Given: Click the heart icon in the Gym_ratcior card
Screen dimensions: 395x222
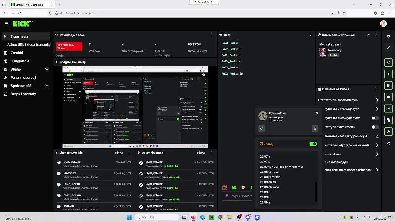Looking at the screenshot, I should tap(262, 129).
